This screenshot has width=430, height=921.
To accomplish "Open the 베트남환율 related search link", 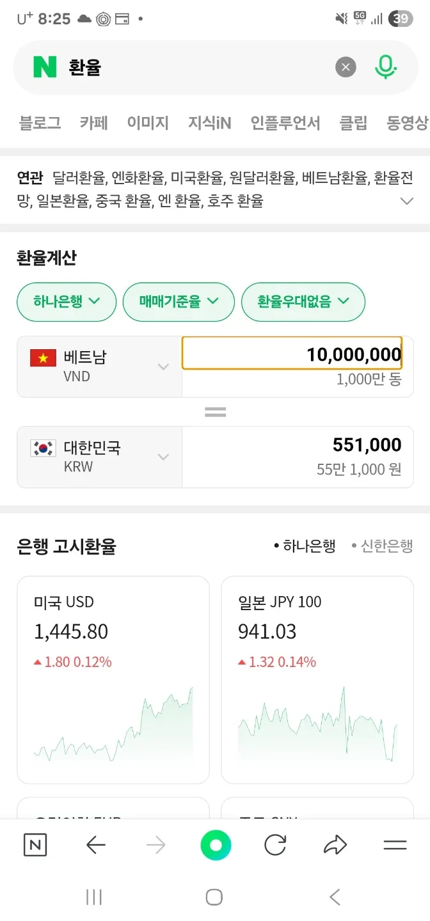I will click(x=335, y=177).
